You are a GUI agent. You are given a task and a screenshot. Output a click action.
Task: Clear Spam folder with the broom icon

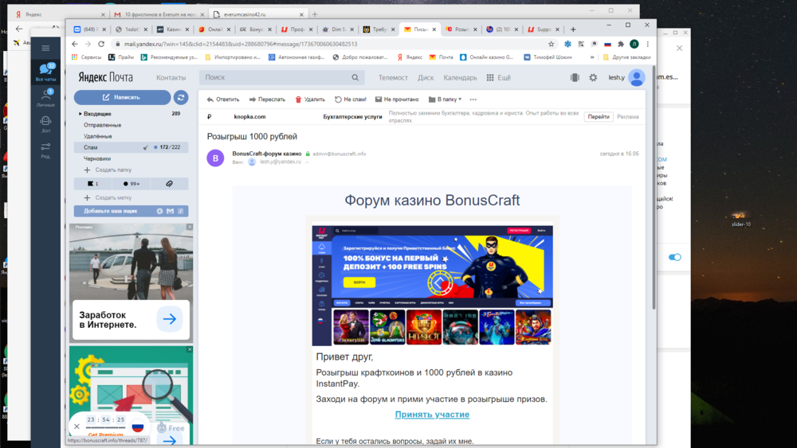point(146,147)
